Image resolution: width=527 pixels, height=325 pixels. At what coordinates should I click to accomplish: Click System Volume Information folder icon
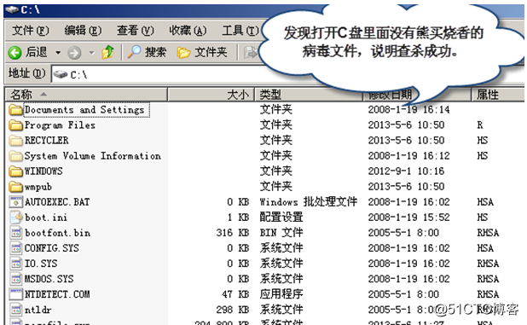pyautogui.click(x=16, y=155)
